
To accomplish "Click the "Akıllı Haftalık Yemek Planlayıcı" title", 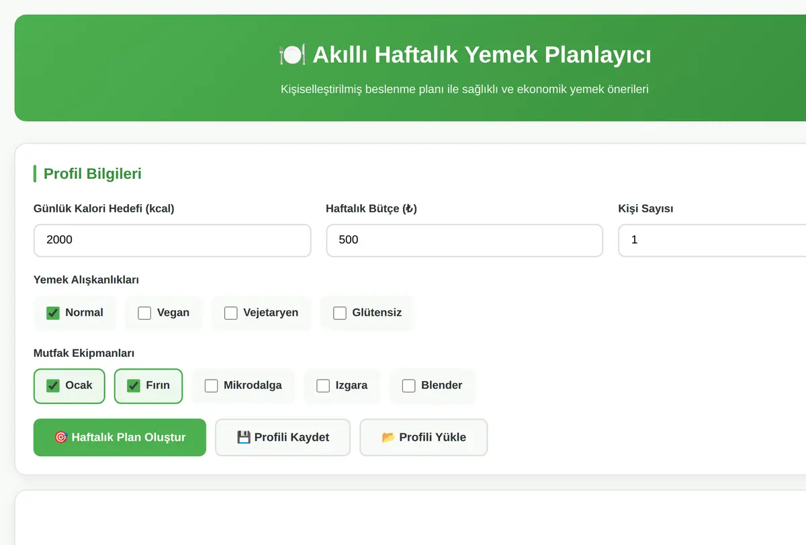I will click(x=482, y=54).
